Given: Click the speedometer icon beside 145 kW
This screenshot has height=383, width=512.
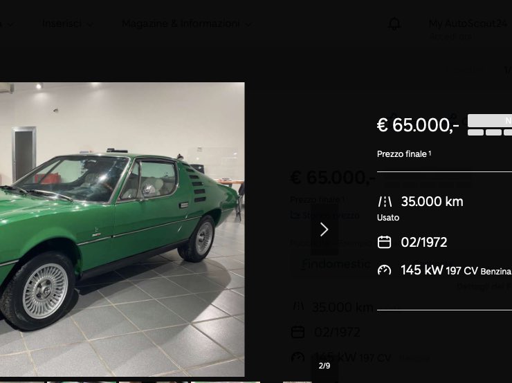Looking at the screenshot, I should pyautogui.click(x=384, y=270).
